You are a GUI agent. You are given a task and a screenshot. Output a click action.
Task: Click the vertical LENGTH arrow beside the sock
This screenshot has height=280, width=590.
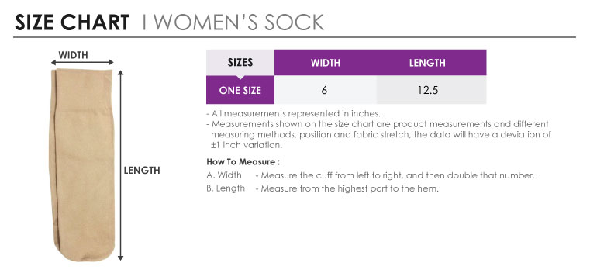120,165
